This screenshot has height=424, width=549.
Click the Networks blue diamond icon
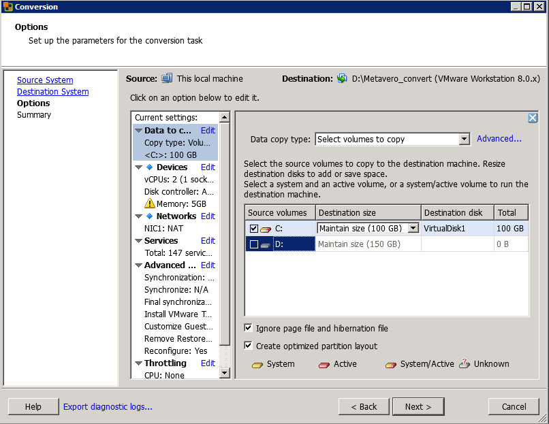149,216
